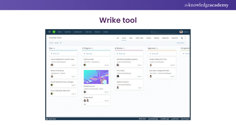The width and height of the screenshot is (236, 125).
Task: Switch to the Timelog tab
Action: coord(157,38)
